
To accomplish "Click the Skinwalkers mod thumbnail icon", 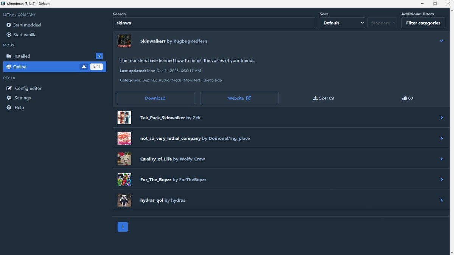I will [124, 41].
